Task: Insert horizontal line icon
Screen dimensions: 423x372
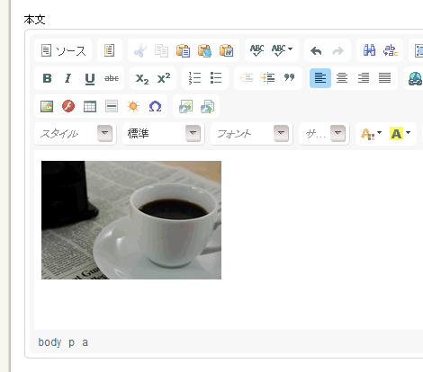Action: pyautogui.click(x=112, y=106)
